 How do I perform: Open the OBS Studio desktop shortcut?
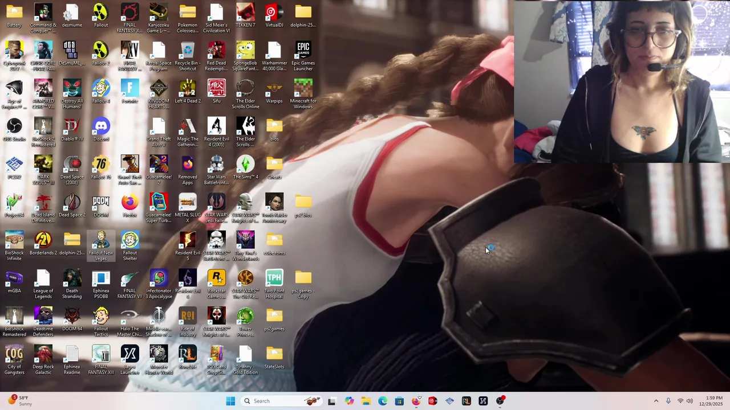pos(14,129)
